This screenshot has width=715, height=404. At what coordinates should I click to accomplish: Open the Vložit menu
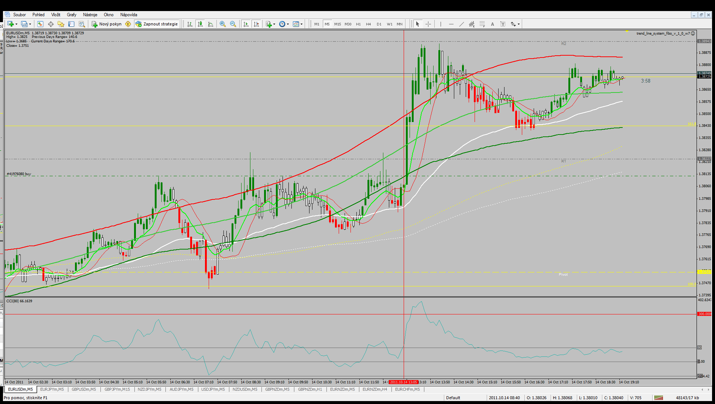56,15
